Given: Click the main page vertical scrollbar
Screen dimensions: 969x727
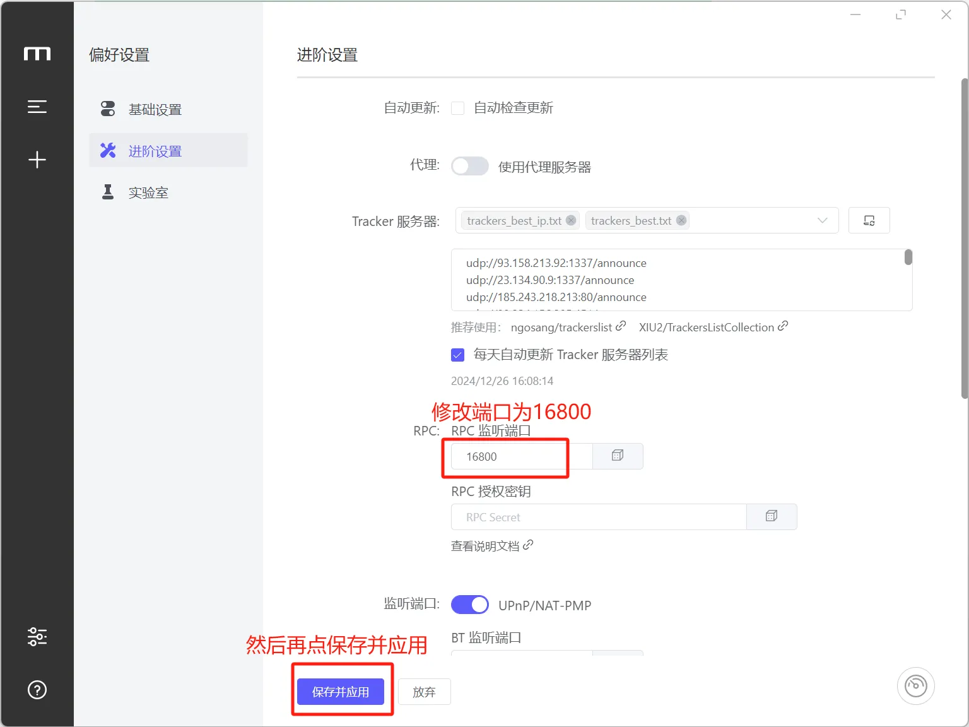Looking at the screenshot, I should [965, 239].
